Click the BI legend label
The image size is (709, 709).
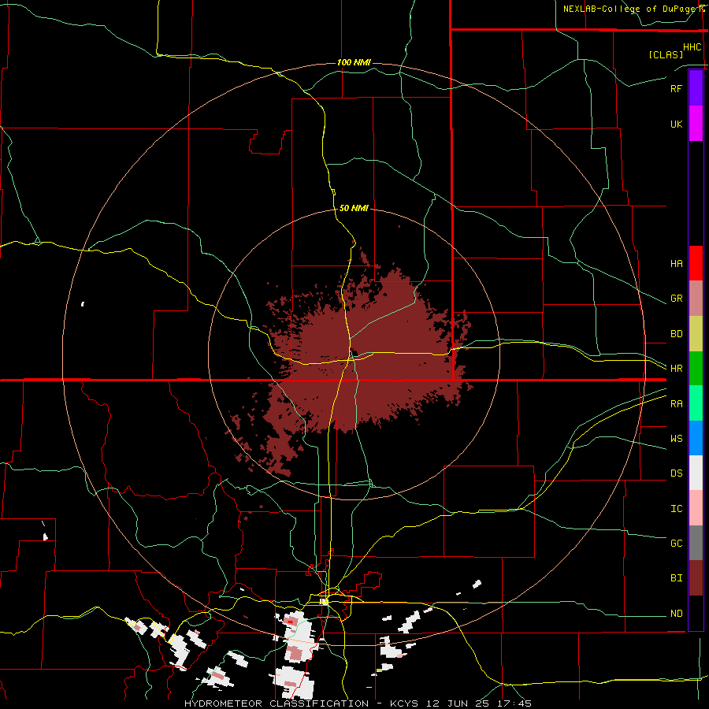[x=676, y=578]
